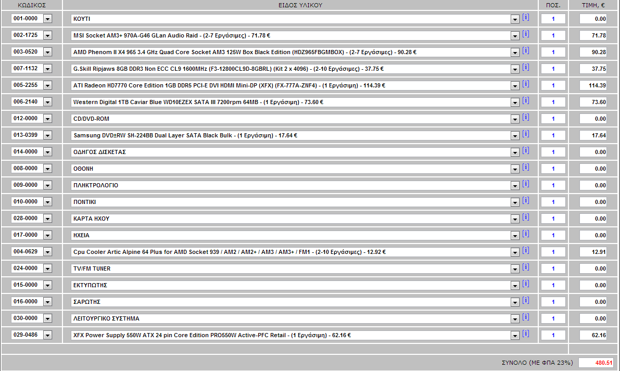Open the TV/FM TUNER item dropdown
Image resolution: width=620 pixels, height=371 pixels.
point(515,268)
